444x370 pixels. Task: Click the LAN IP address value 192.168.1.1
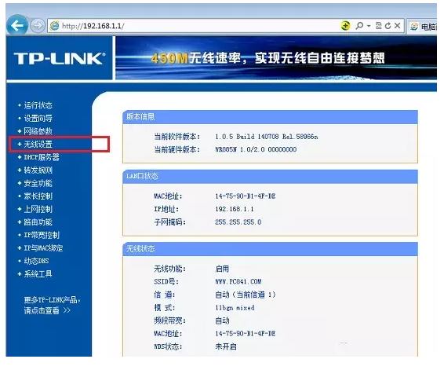[235, 209]
